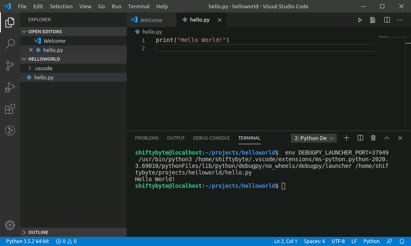The height and width of the screenshot is (246, 411).
Task: Split the editor to the right
Action: tap(387, 20)
